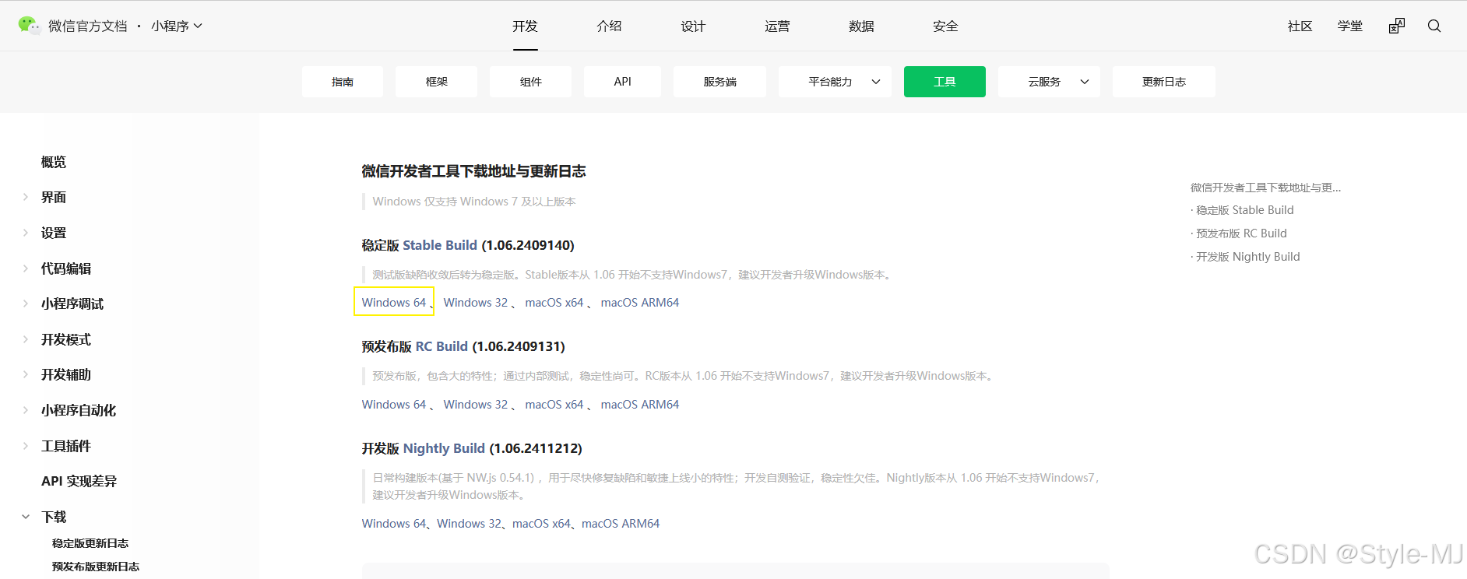The height and width of the screenshot is (579, 1467).
Task: Expand the 平台能力 dropdown
Action: coord(835,82)
